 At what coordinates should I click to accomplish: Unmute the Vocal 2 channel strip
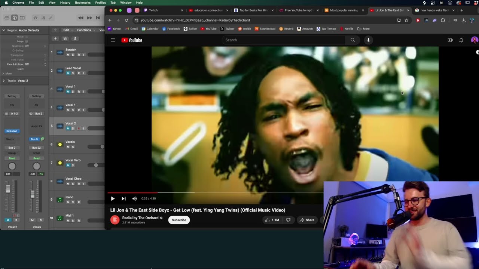point(8,220)
